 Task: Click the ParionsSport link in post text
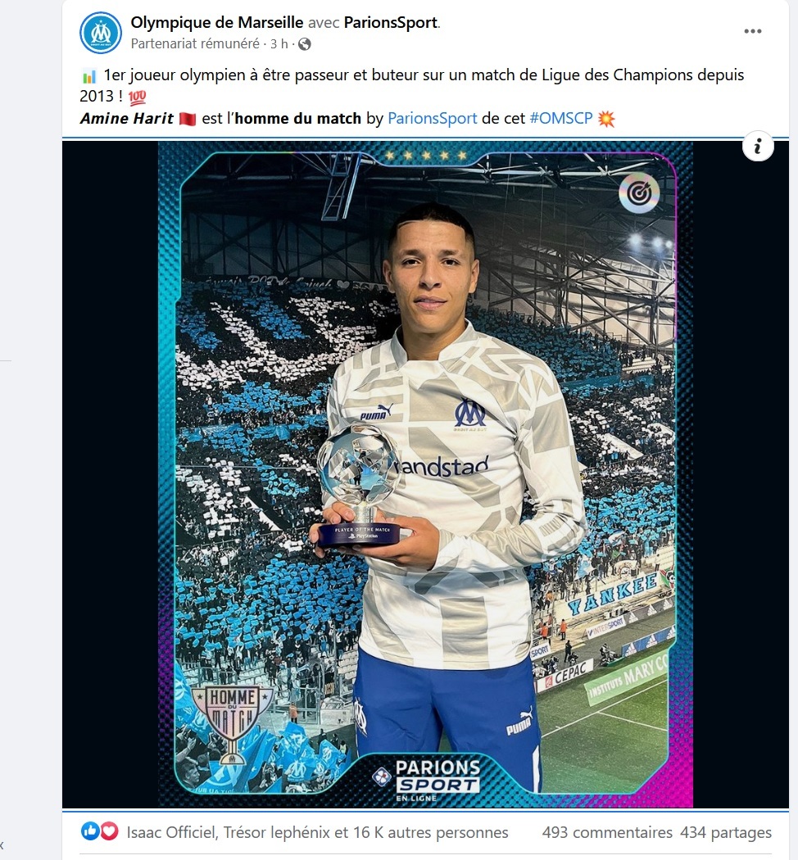pos(432,119)
